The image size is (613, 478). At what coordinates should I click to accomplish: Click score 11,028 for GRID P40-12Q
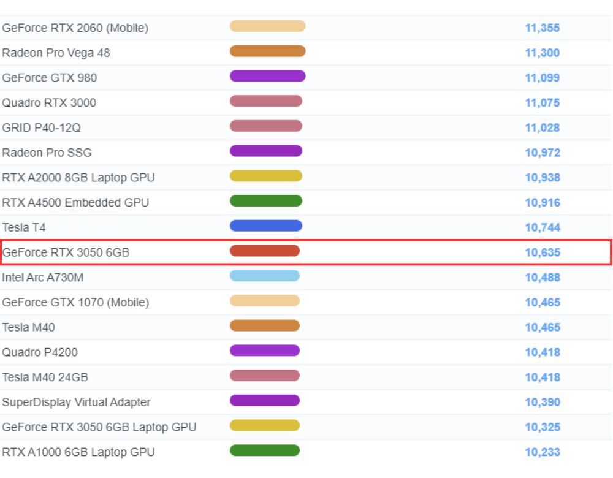pos(543,128)
